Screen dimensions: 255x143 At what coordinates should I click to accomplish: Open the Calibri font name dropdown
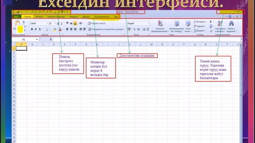click(x=47, y=23)
